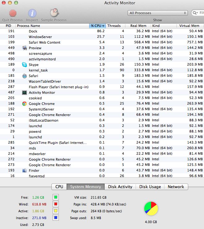The height and width of the screenshot is (229, 204).
Task: Click the Skype icon in the process list
Action: click(24, 65)
